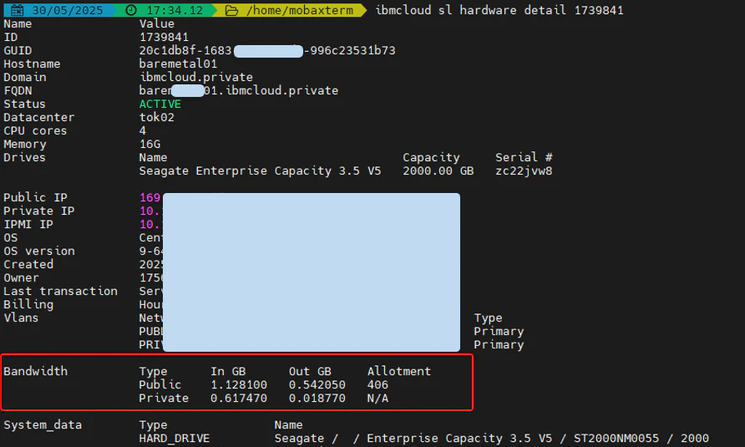Click the hostname value baremetal01

tap(178, 63)
